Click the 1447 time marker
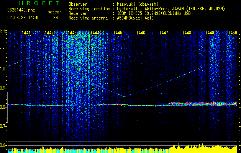The width and height of the screenshot is (241, 153). tap(164, 33)
